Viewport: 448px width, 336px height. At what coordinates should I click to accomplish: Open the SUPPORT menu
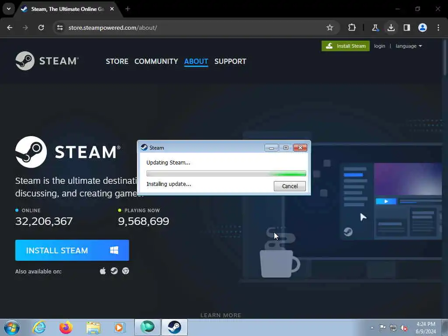point(230,61)
